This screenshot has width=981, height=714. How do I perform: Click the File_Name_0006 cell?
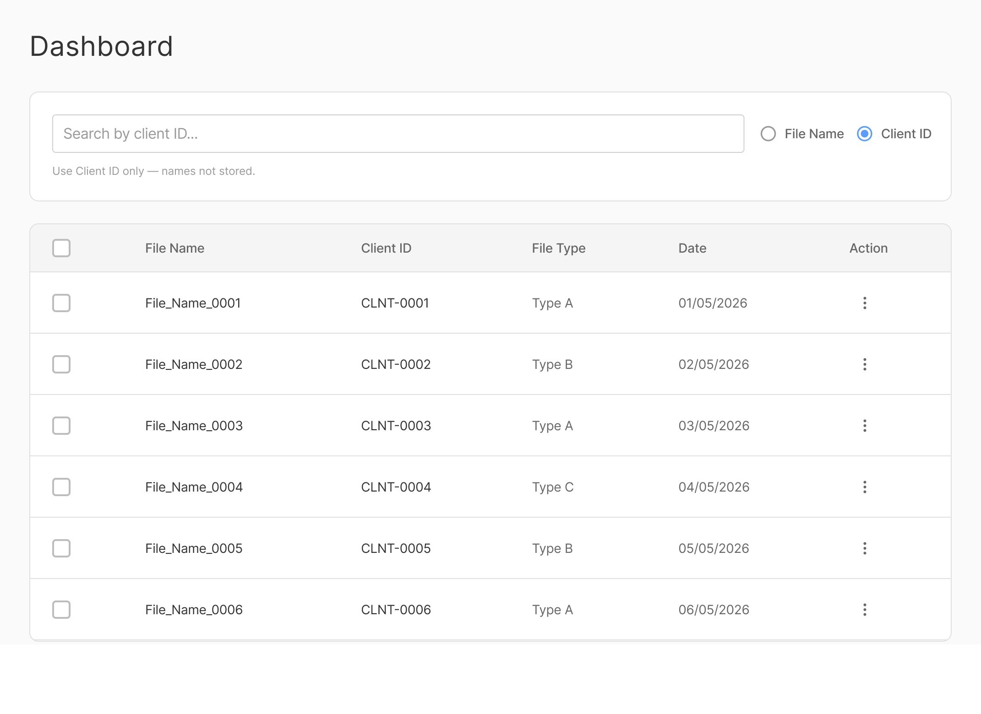coord(194,610)
